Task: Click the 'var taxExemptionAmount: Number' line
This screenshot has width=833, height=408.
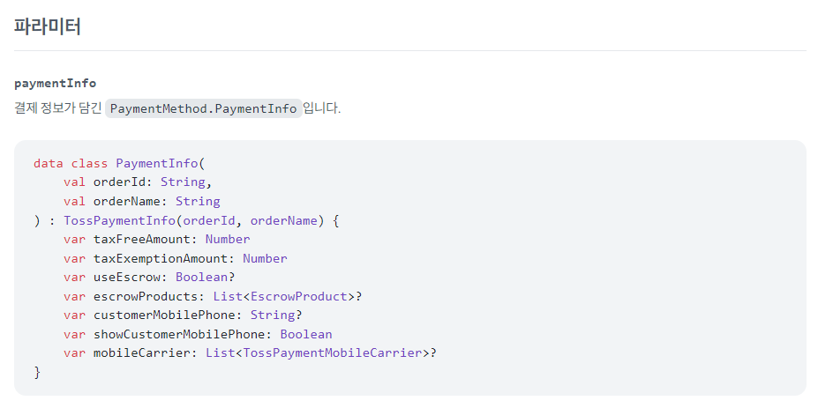Action: click(176, 258)
